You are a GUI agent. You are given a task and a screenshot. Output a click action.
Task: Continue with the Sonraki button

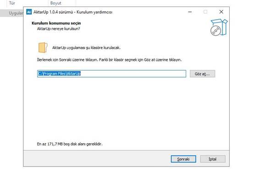click(x=183, y=159)
